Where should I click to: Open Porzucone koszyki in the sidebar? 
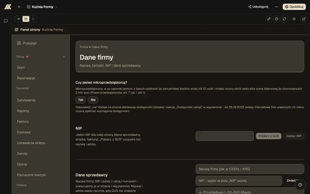tap(41, 175)
